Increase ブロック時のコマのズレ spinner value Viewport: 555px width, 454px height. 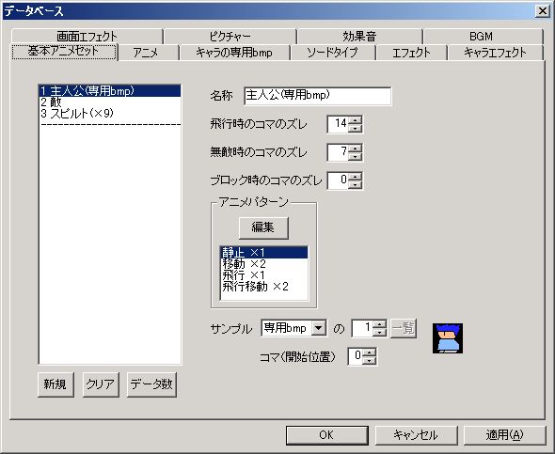[355, 177]
